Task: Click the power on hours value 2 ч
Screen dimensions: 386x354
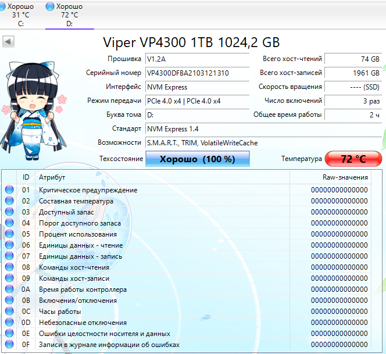Action: click(353, 115)
